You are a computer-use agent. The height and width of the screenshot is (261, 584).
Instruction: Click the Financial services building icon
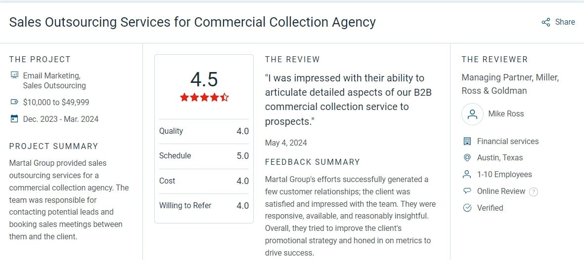tap(467, 141)
